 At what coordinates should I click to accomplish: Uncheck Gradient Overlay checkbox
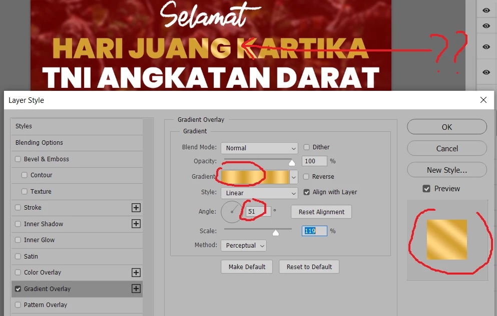click(x=18, y=289)
